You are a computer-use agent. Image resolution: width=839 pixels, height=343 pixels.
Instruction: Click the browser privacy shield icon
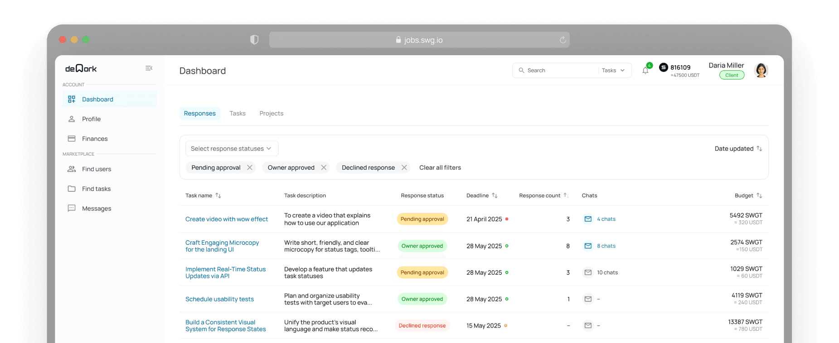(254, 40)
